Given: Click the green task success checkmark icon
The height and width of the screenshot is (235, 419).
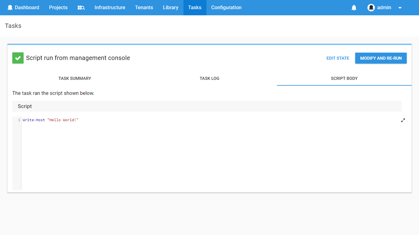Looking at the screenshot, I should tap(18, 58).
